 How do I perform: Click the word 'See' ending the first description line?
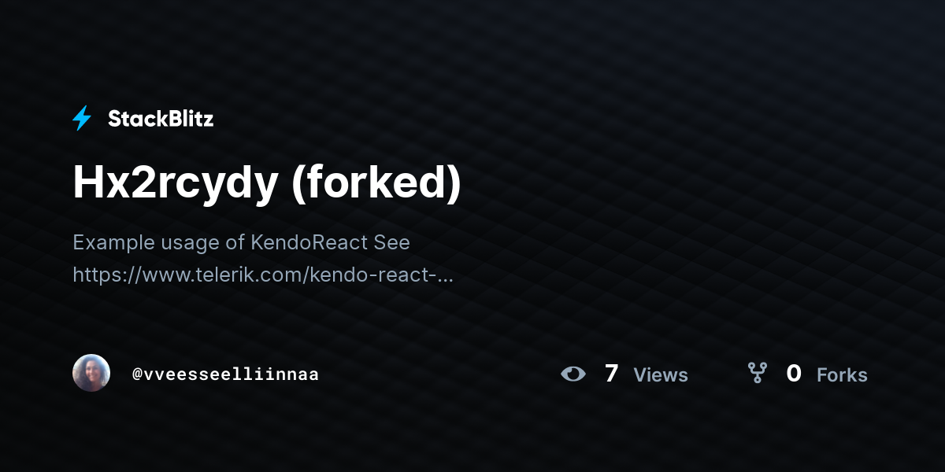(392, 242)
